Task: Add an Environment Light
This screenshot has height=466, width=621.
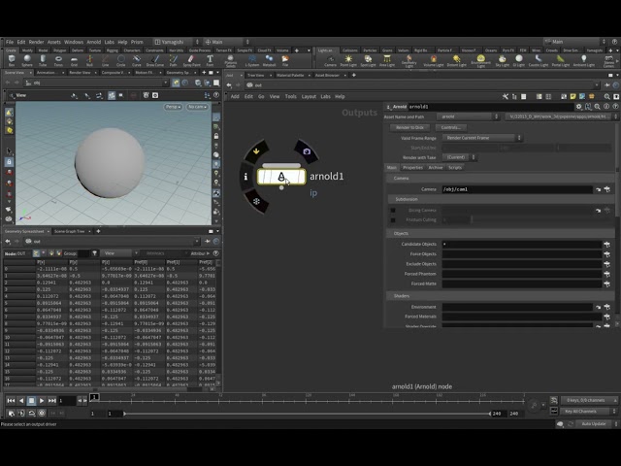Action: coord(481,61)
